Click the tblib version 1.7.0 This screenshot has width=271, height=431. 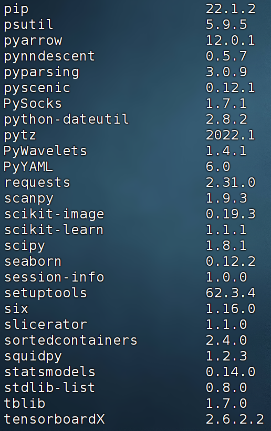coord(226,404)
